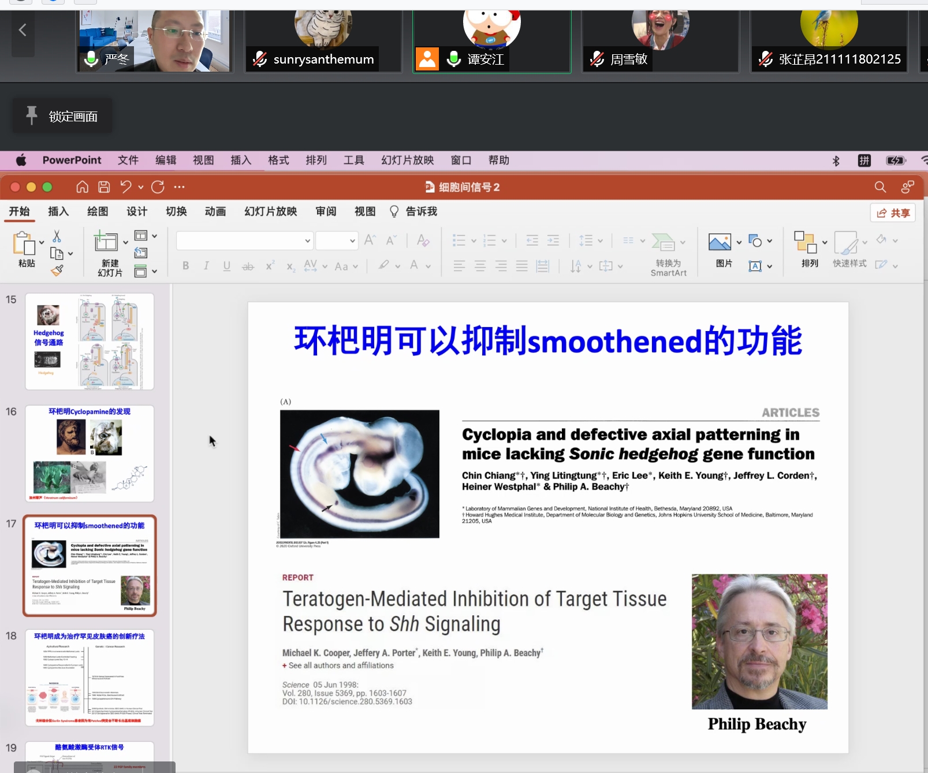This screenshot has height=773, width=928.
Task: Open Quick Styles (快速样式)
Action: coord(846,243)
